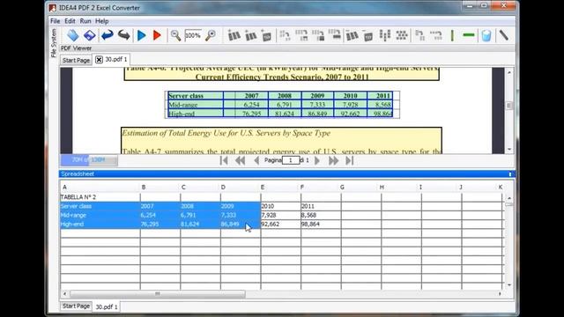Viewport: 564px width, 317px height.
Task: Click the gray redo arrow
Action: (x=123, y=35)
